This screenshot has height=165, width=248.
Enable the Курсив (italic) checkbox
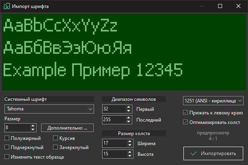coord(55,138)
